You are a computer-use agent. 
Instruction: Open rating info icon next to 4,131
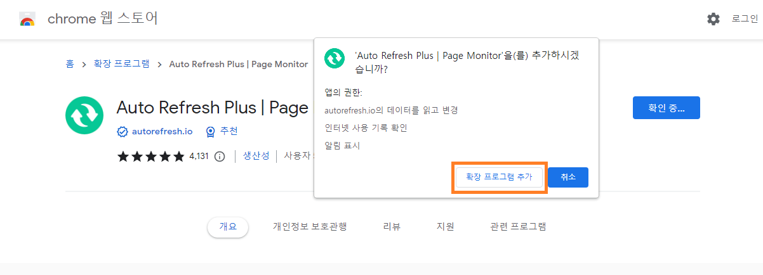point(220,157)
